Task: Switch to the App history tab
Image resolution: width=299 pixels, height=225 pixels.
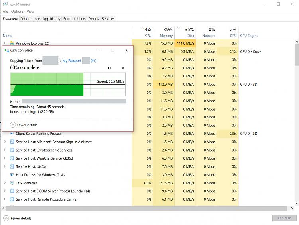Action: pyautogui.click(x=51, y=19)
